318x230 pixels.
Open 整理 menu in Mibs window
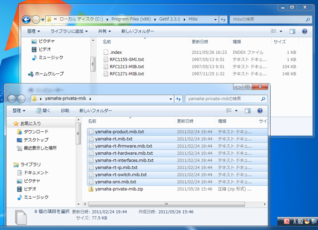[34, 31]
